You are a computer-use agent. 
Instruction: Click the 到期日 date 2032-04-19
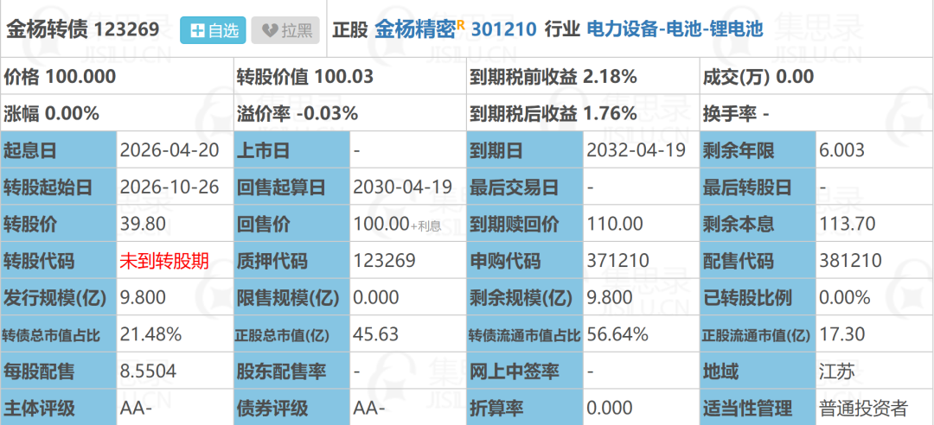637,150
